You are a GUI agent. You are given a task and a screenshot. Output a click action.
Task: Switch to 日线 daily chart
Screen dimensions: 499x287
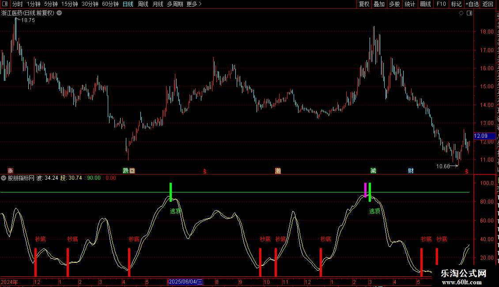pyautogui.click(x=128, y=4)
